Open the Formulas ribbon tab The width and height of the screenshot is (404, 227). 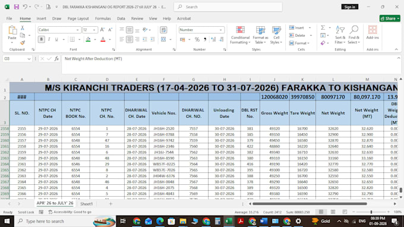click(x=103, y=18)
